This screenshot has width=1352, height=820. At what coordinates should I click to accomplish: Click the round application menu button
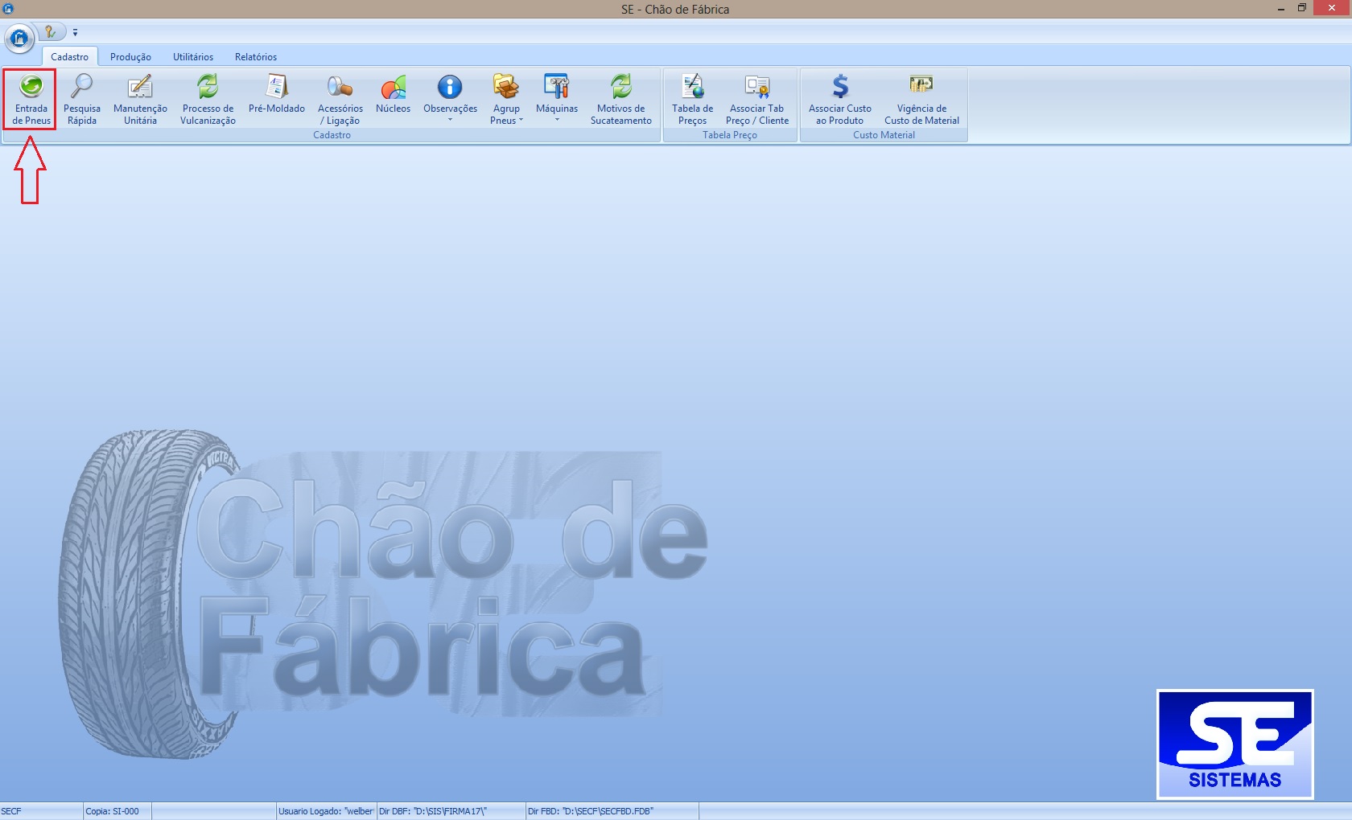(x=19, y=38)
